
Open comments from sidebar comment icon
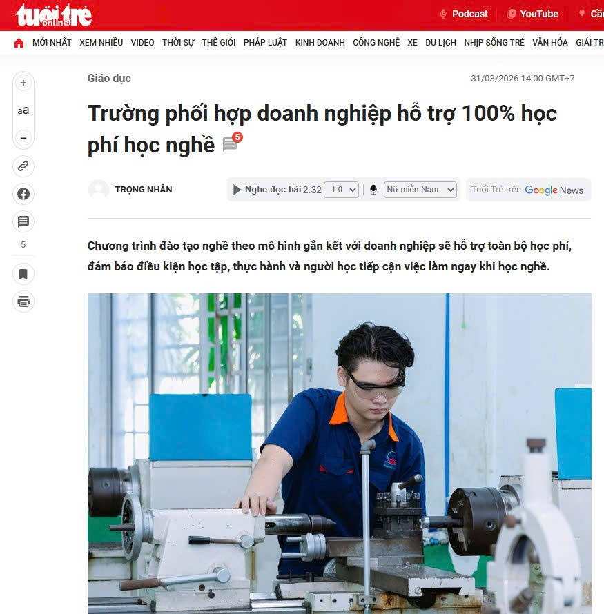(x=23, y=221)
